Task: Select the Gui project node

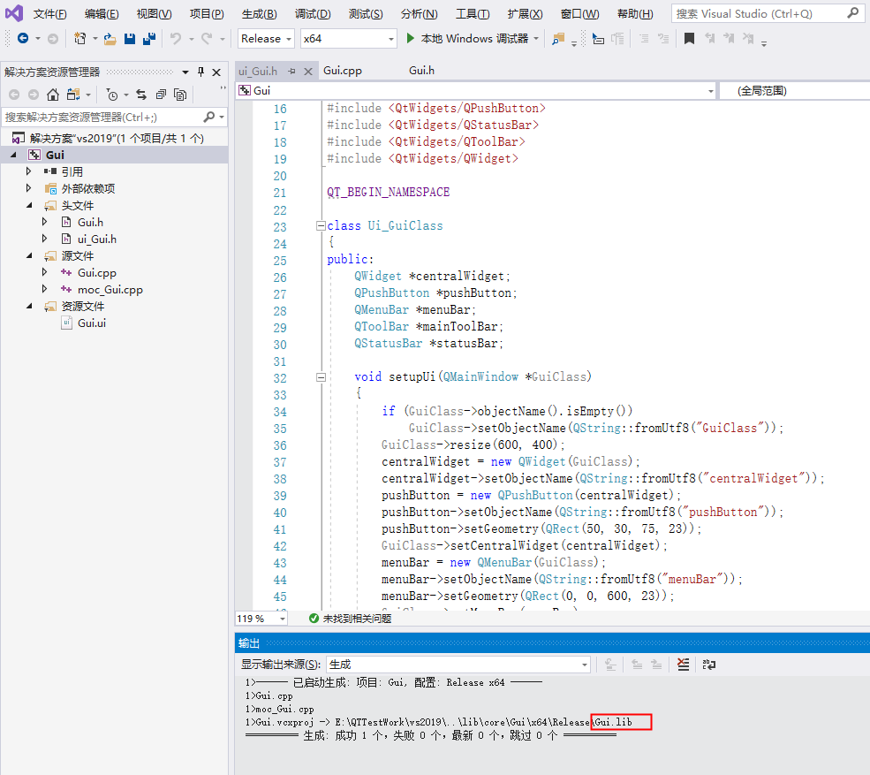Action: [x=55, y=155]
